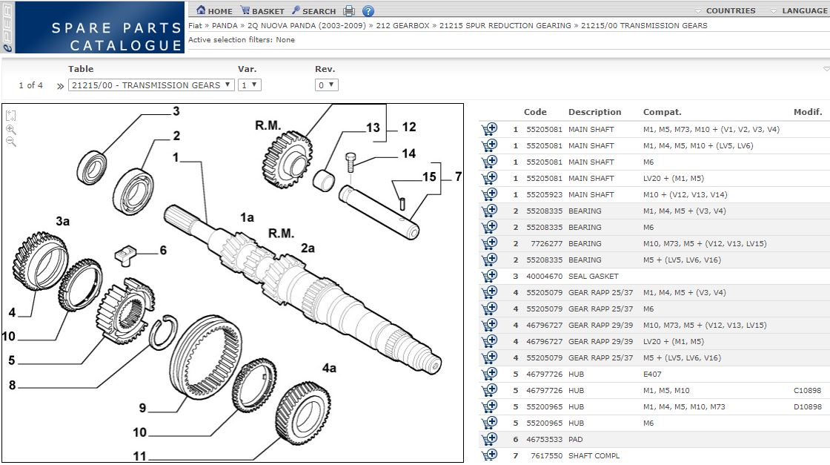Click part number 9 on diagram
The image size is (830, 465).
142,408
